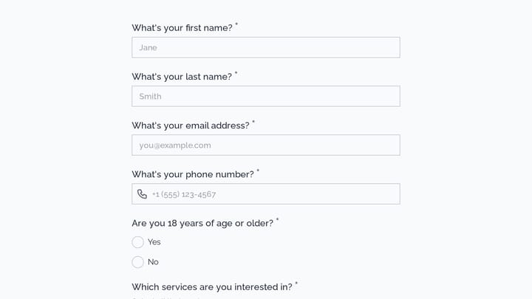Viewport: 532px width, 299px height.
Task: Click the required asterisk after phone number
Action: click(258, 171)
